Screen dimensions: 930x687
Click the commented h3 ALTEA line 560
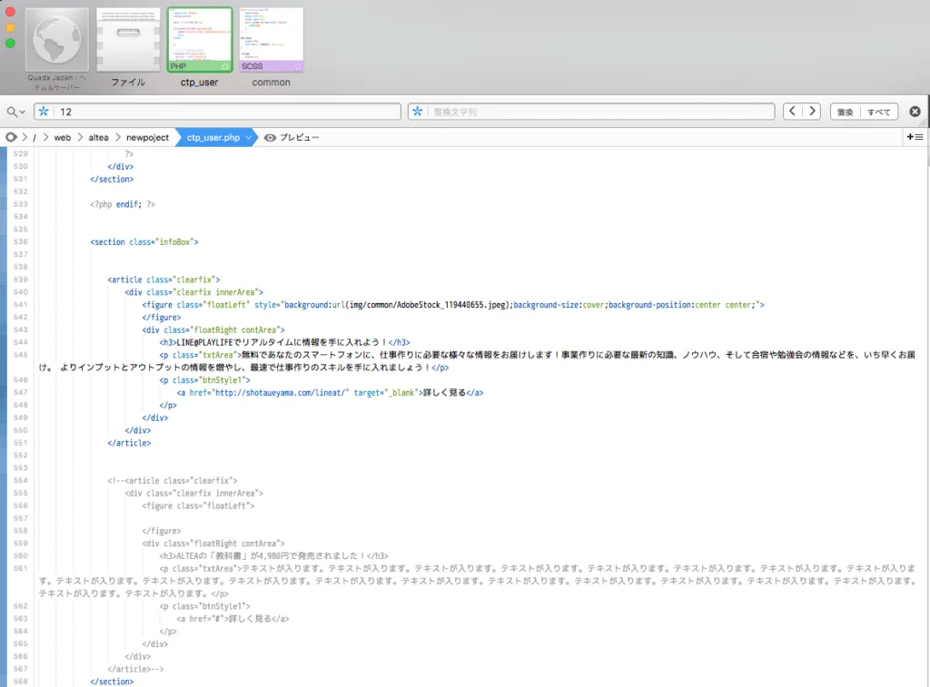click(x=273, y=556)
